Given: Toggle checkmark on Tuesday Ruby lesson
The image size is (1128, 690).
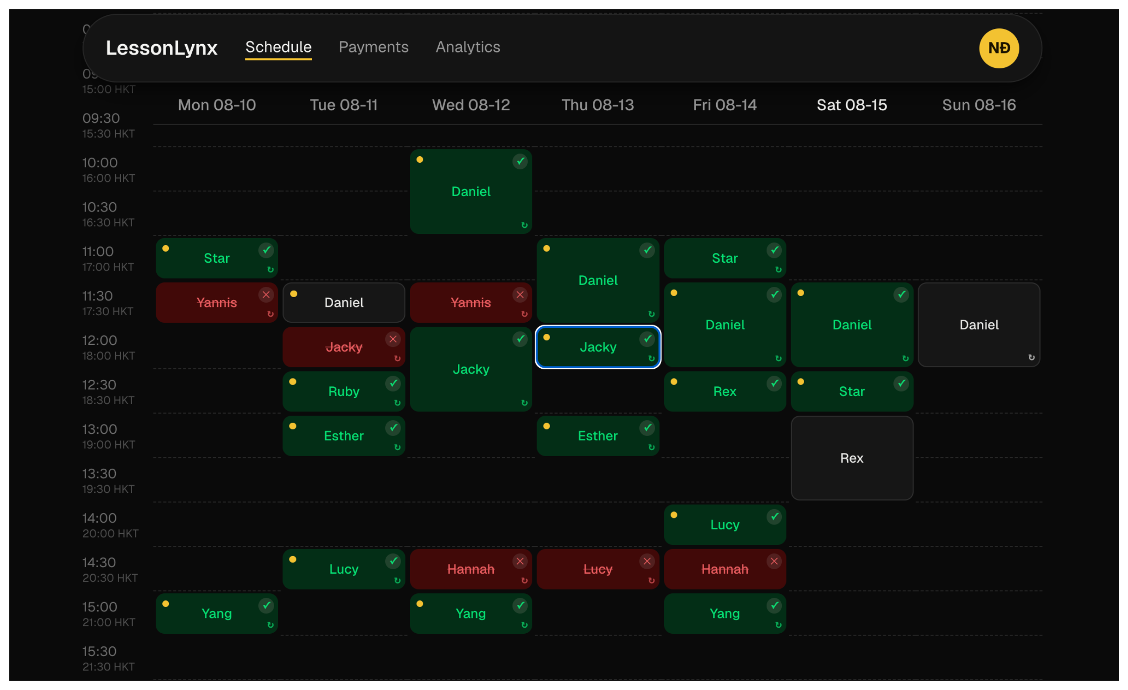Looking at the screenshot, I should [393, 384].
